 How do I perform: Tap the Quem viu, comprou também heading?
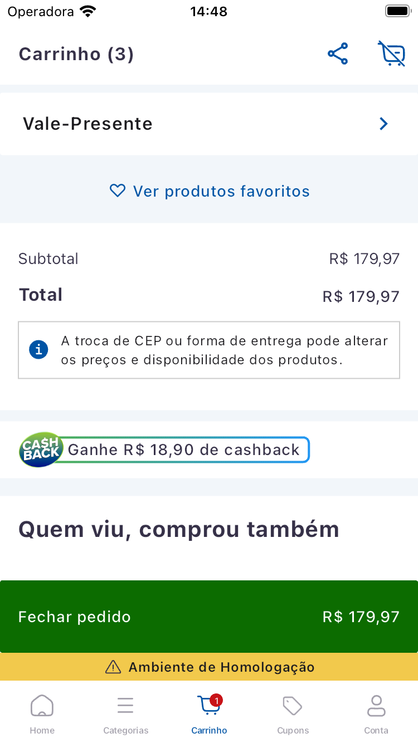click(179, 529)
